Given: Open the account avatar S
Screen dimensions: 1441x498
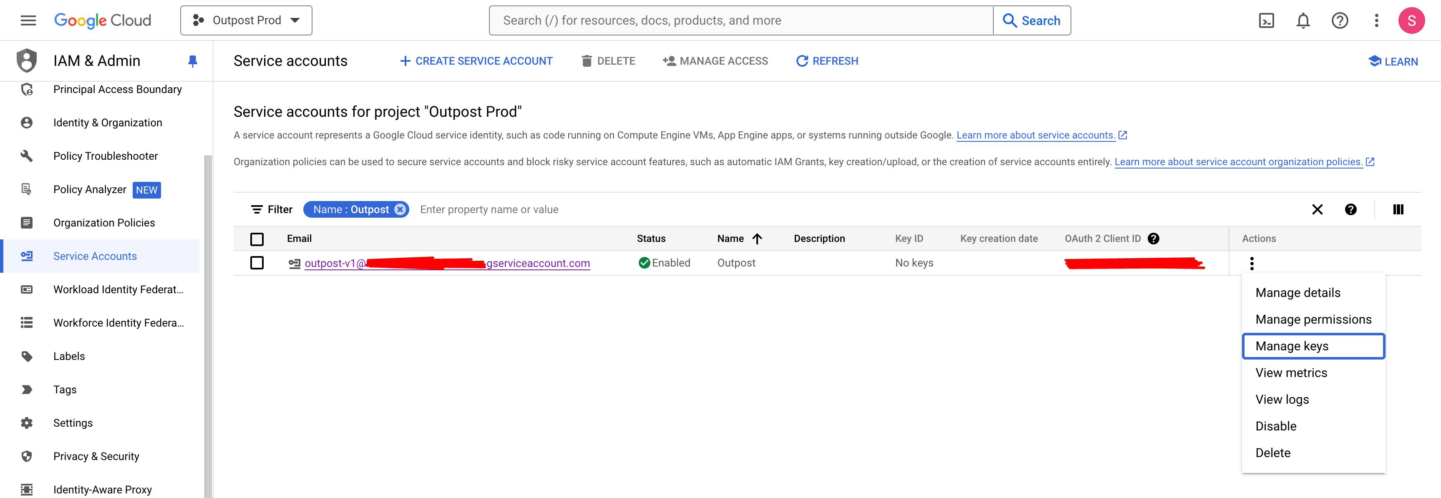Looking at the screenshot, I should [1411, 21].
